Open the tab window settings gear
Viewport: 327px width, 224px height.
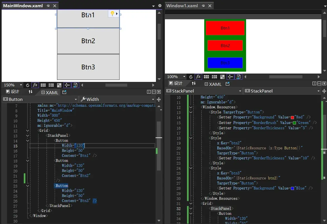tap(160, 6)
